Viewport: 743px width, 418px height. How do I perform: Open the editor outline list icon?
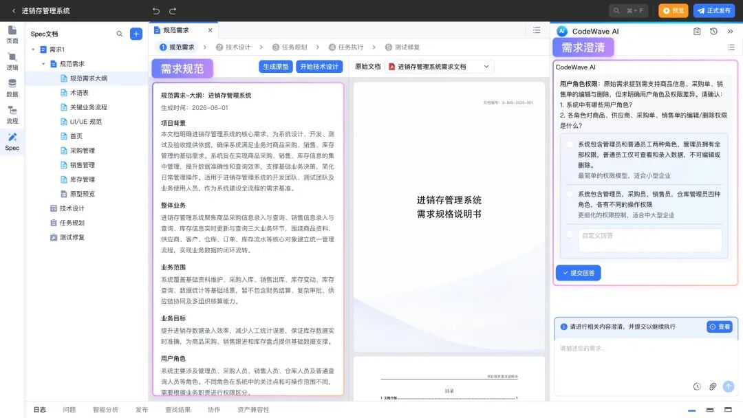point(537,30)
